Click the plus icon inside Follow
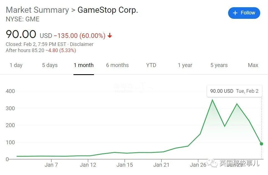This screenshot has height=175, width=268. (x=235, y=13)
